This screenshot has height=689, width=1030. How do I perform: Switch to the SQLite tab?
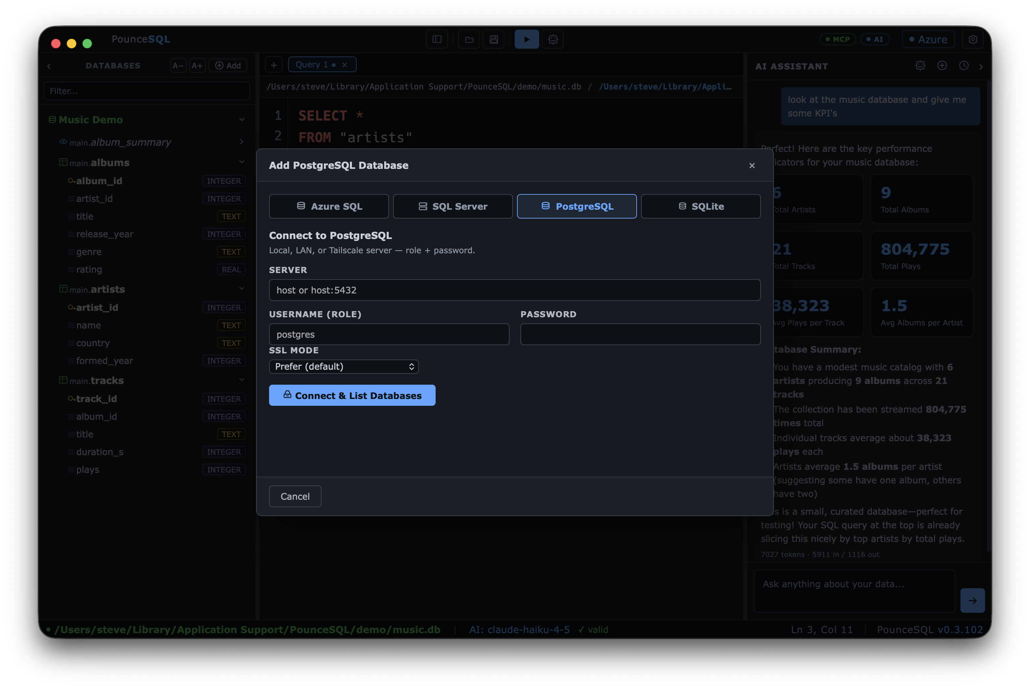[701, 206]
